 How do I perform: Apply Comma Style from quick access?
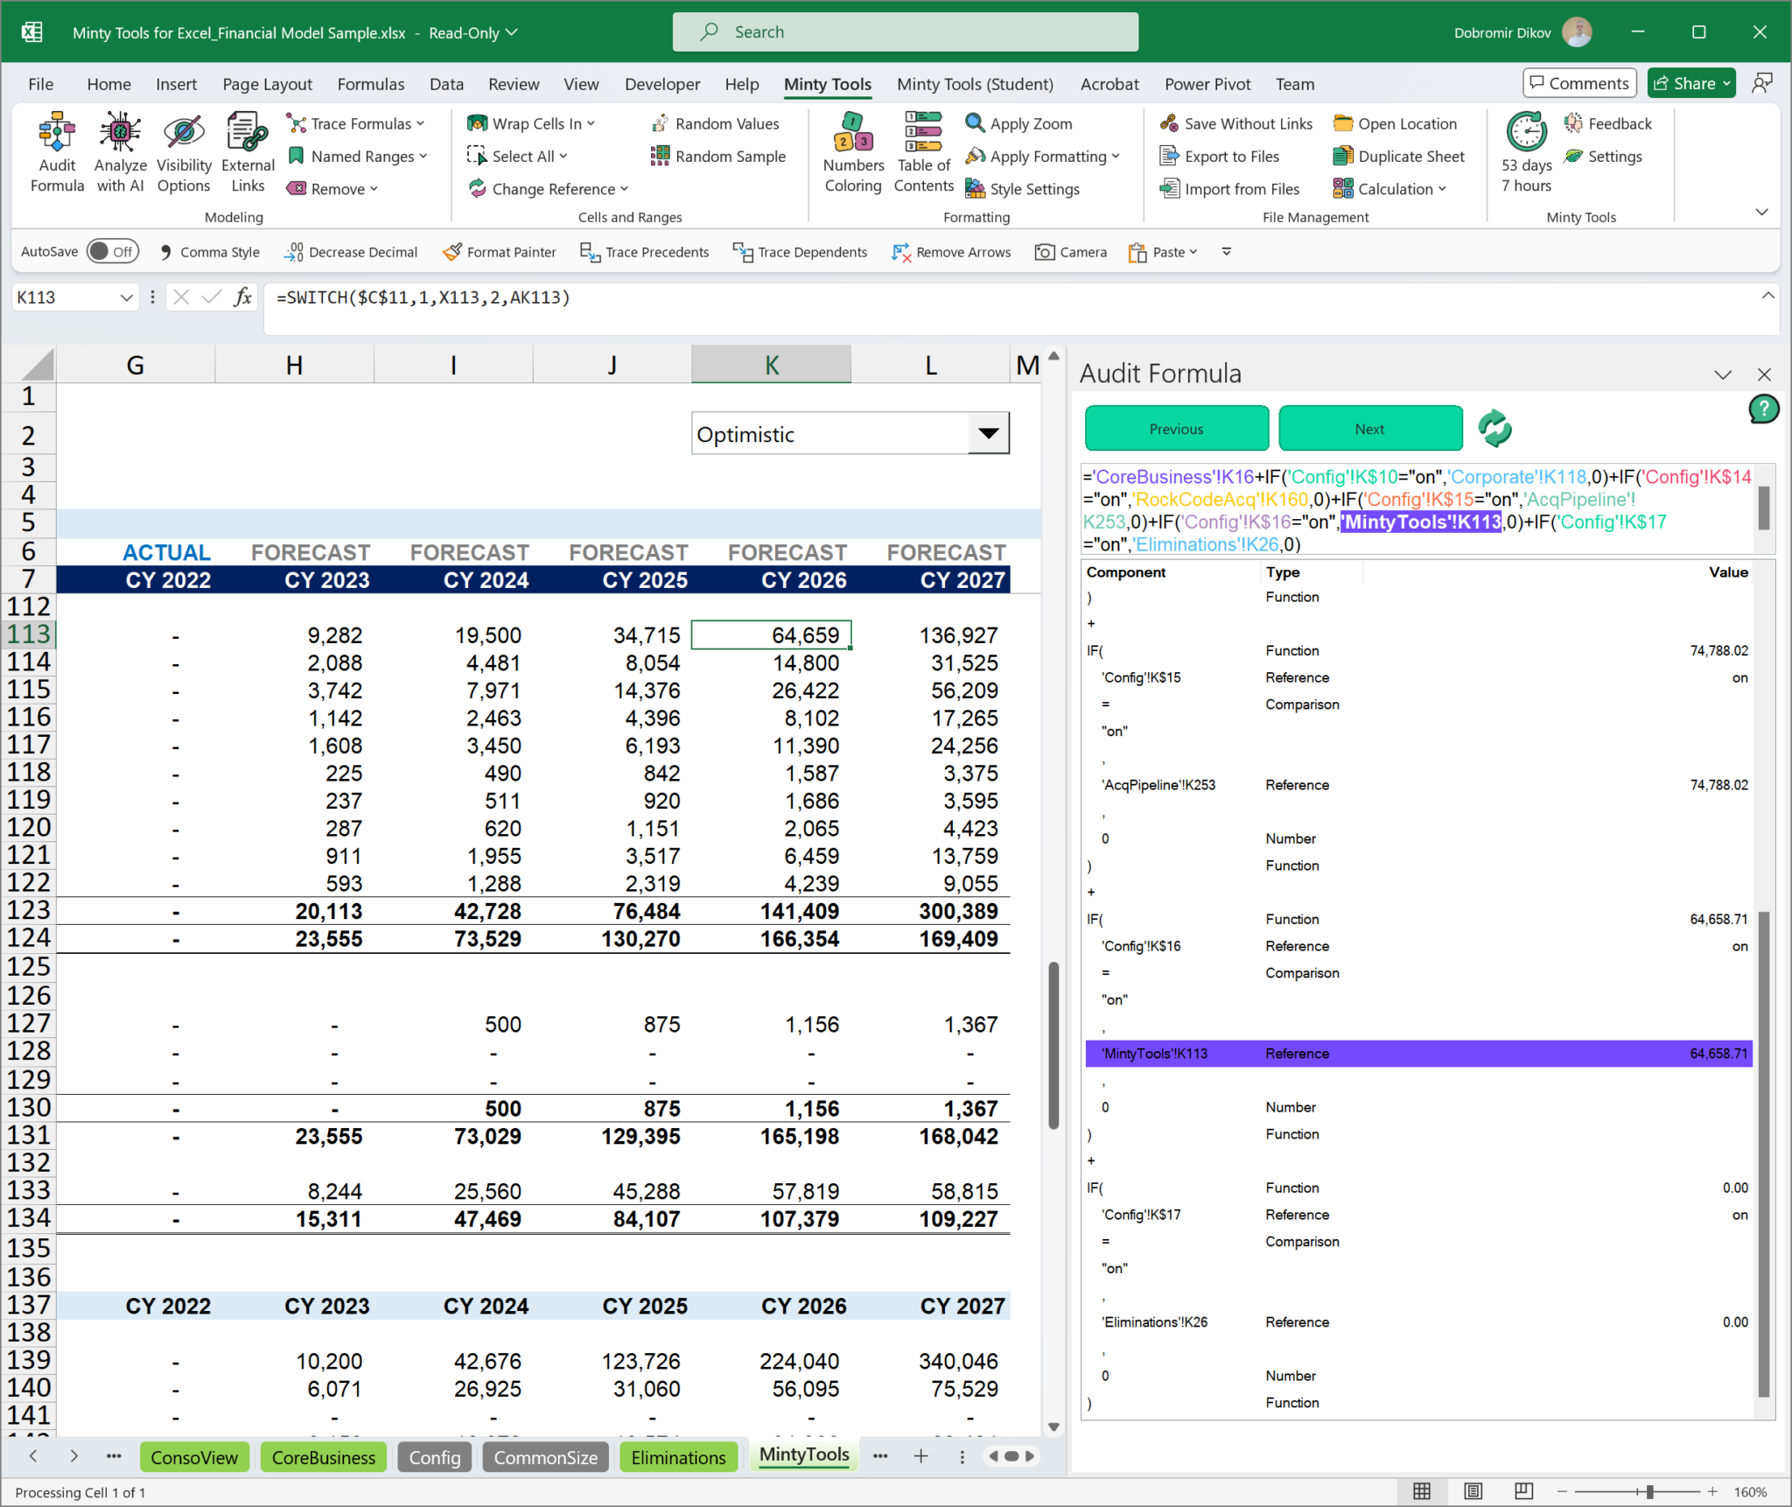tap(209, 252)
